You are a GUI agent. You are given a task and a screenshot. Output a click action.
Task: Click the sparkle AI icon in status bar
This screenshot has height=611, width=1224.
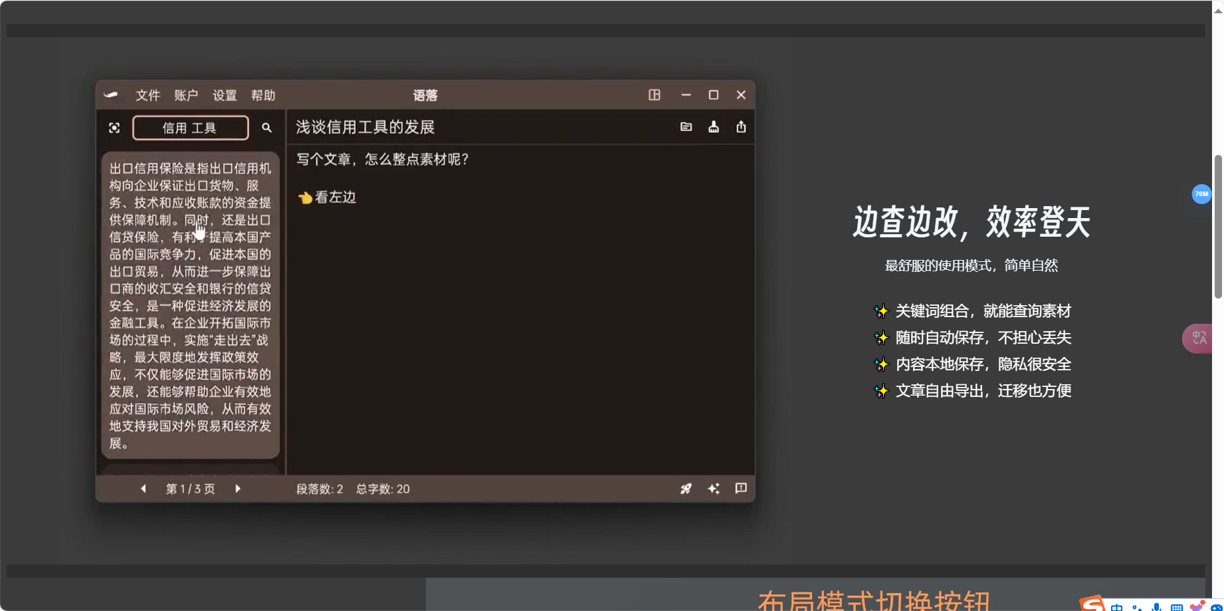(714, 489)
